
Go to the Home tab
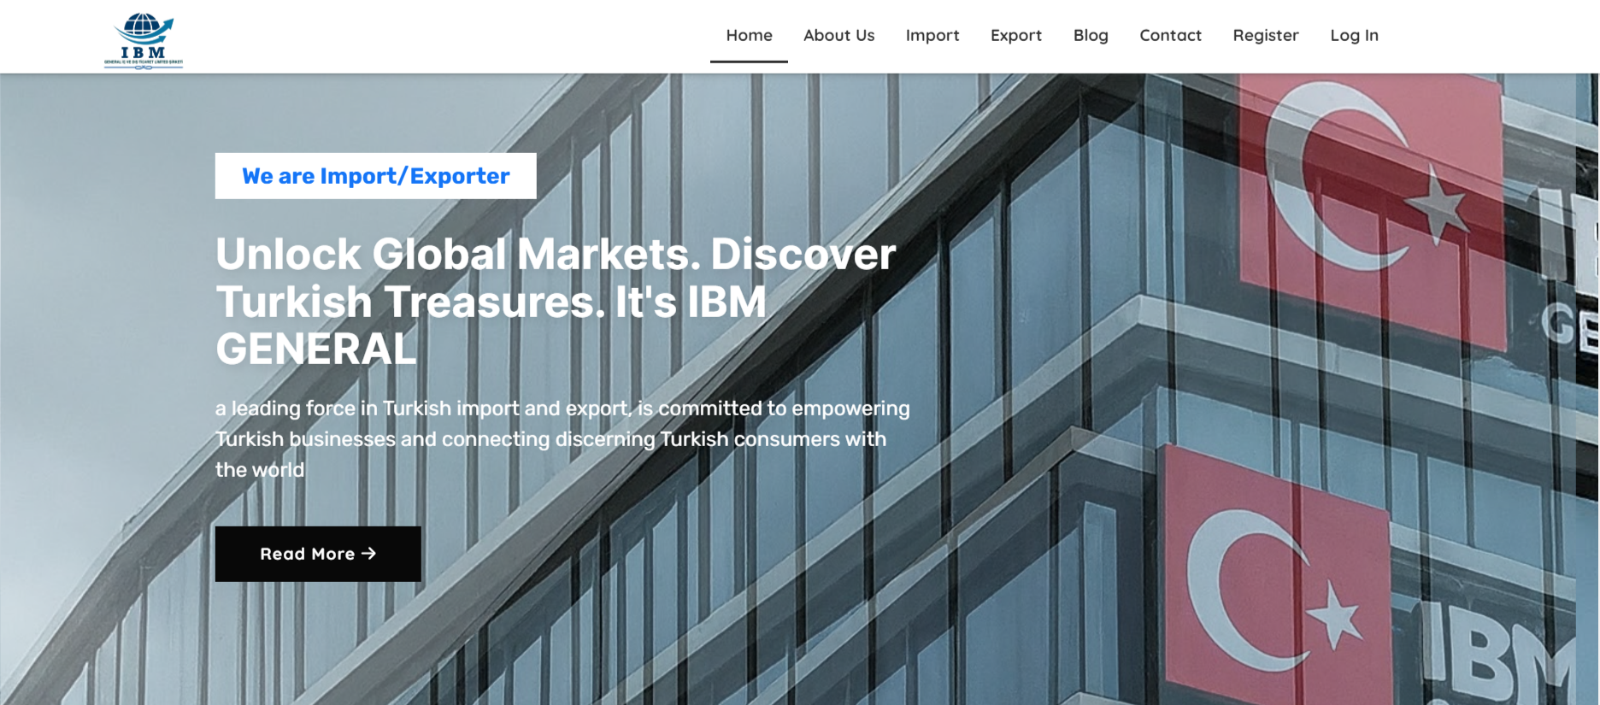click(x=749, y=36)
